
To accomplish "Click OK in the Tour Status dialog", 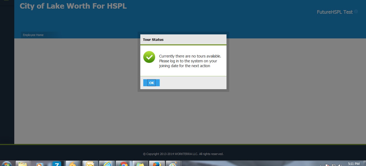I will click(151, 83).
